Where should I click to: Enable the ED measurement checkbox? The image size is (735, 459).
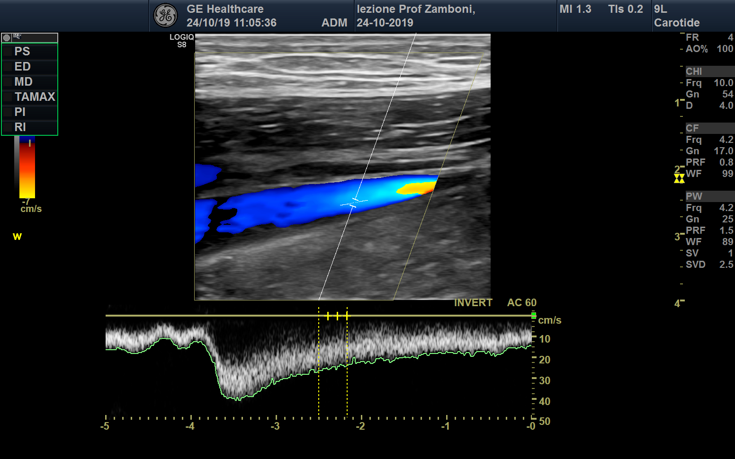(x=8, y=67)
